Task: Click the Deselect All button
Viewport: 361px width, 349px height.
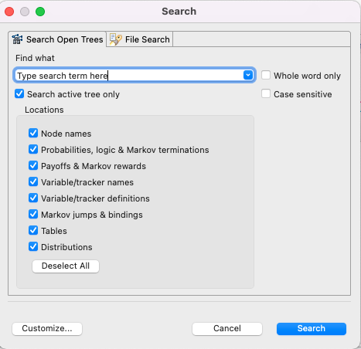Action: (66, 266)
